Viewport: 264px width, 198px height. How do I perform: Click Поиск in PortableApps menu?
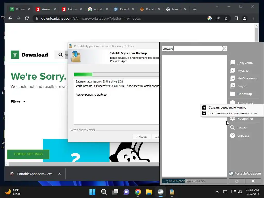(238, 128)
